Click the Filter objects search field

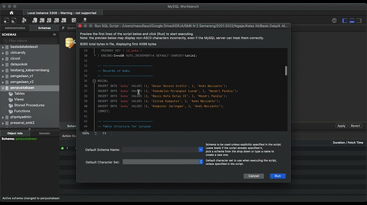30,41
